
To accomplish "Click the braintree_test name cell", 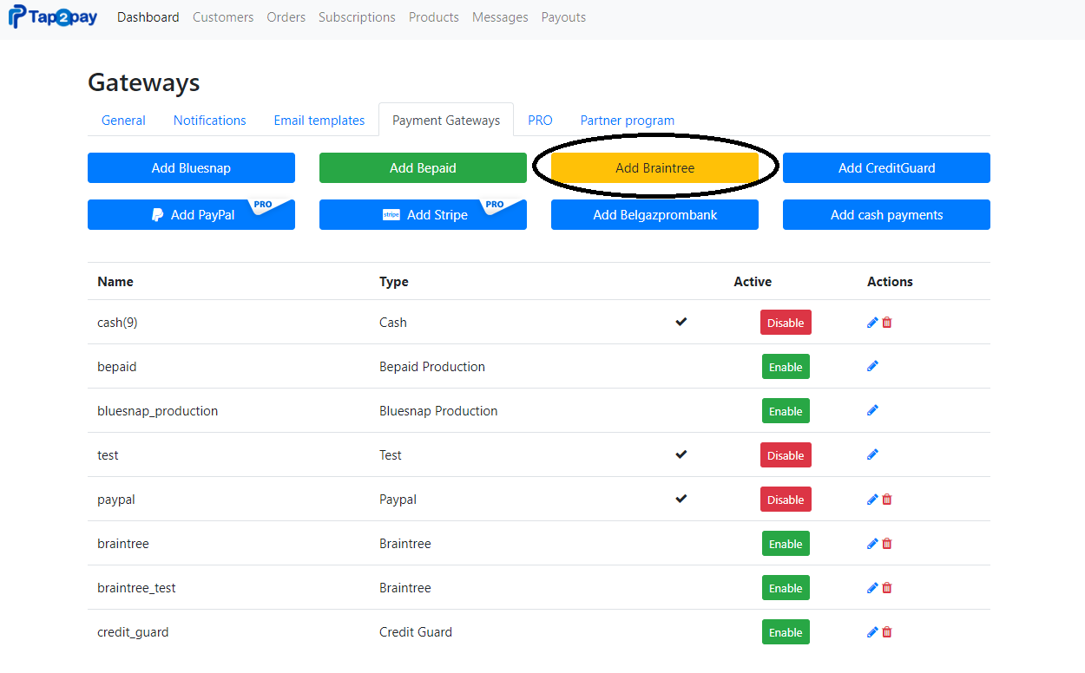I will (136, 588).
